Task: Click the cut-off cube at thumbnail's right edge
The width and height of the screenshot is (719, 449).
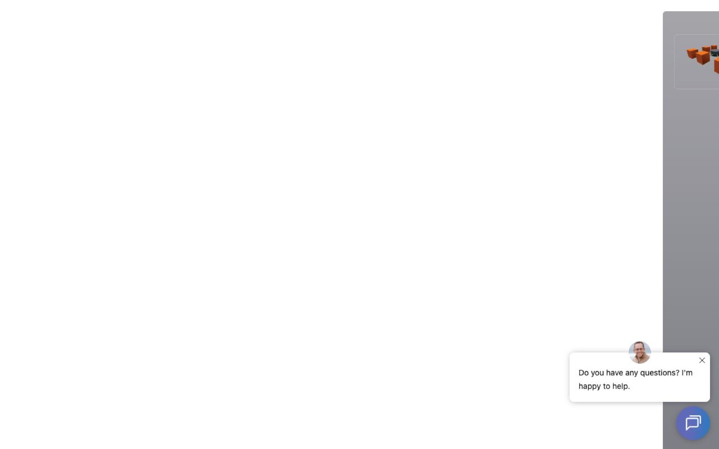Action: (717, 65)
